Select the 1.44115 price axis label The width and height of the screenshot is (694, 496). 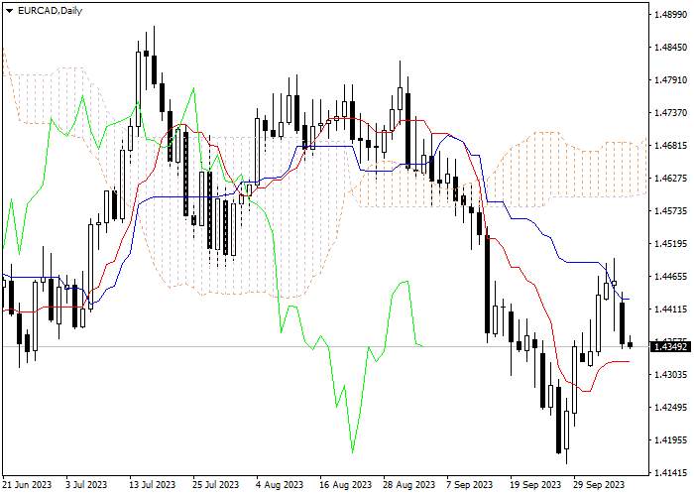pos(670,310)
